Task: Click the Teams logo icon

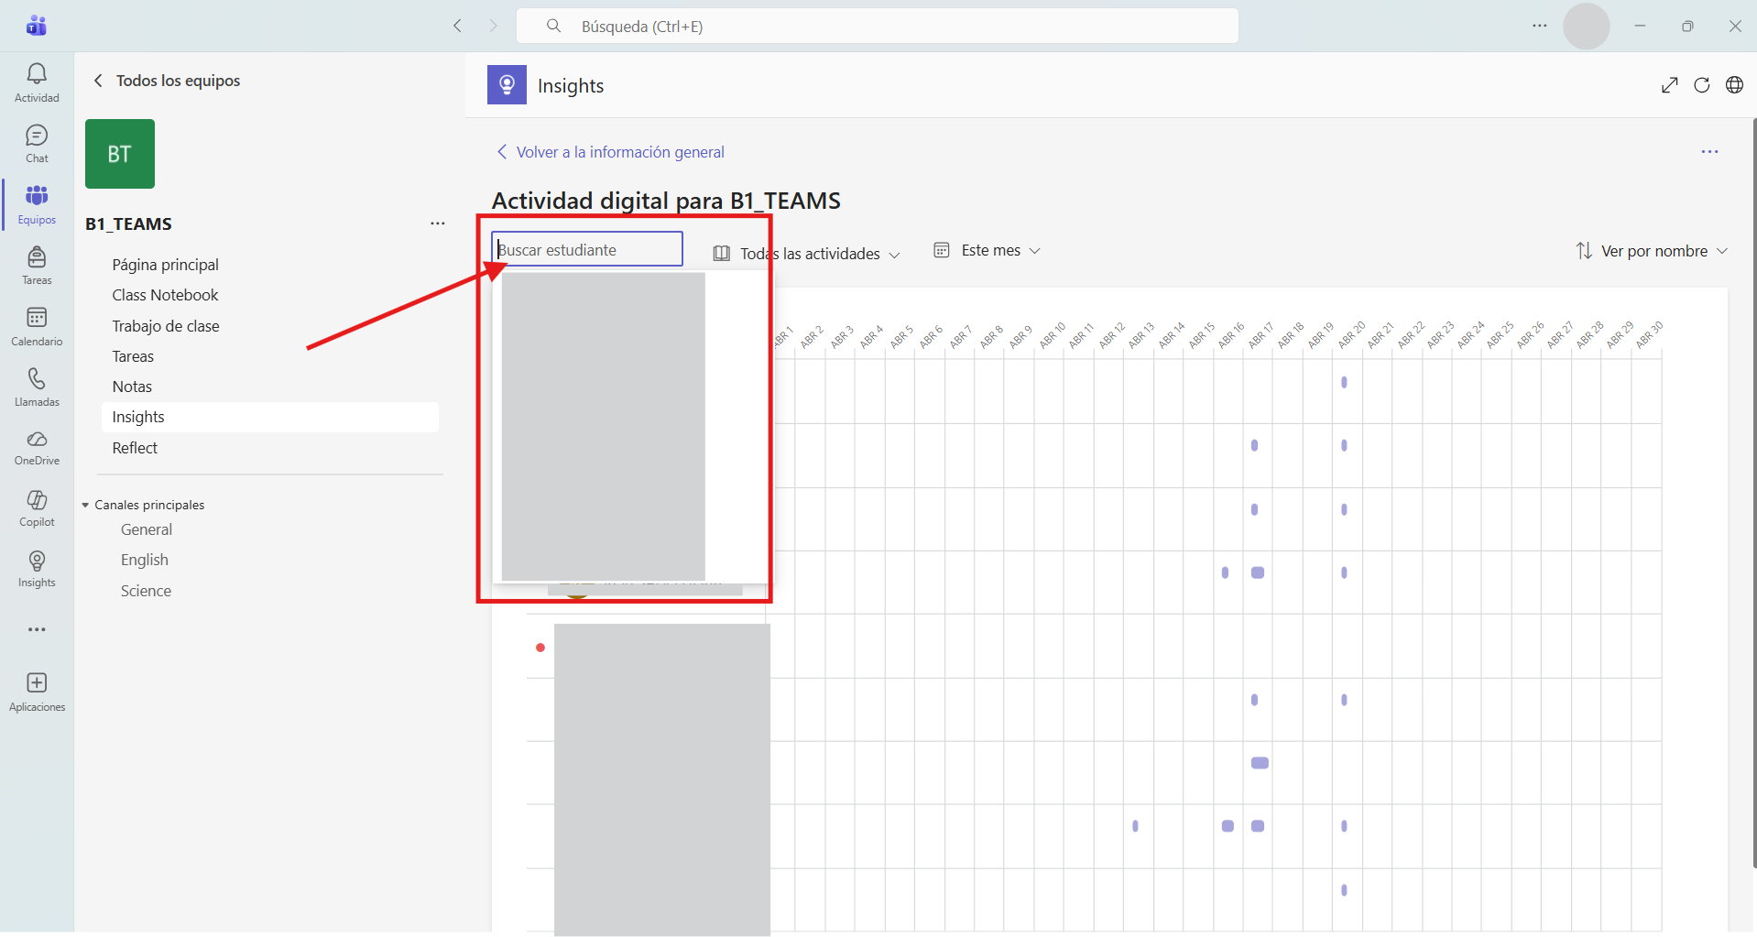Action: (x=37, y=26)
